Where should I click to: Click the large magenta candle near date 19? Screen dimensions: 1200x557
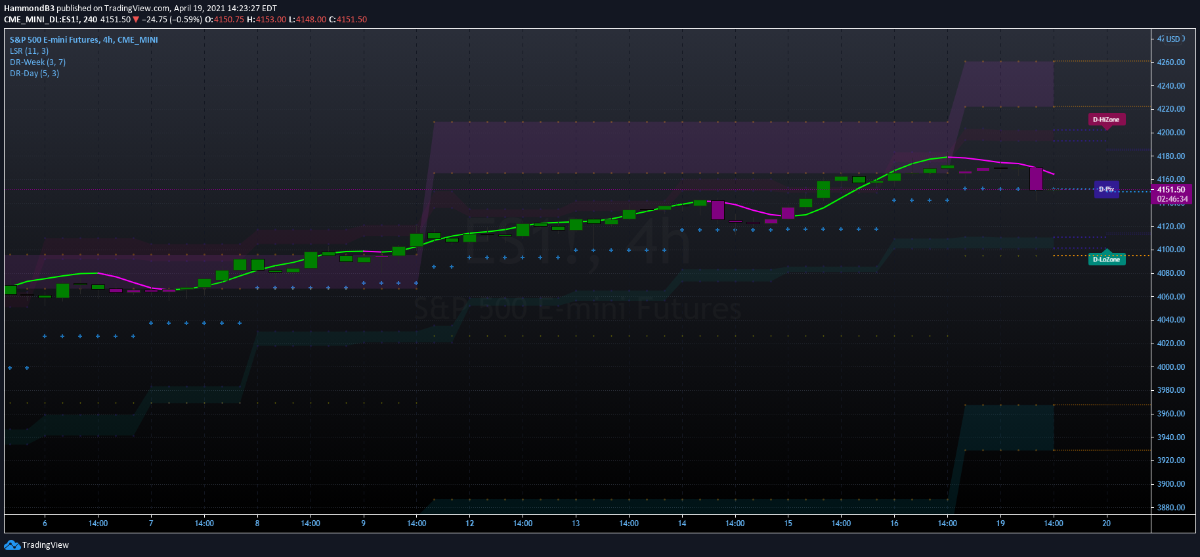pos(1037,179)
